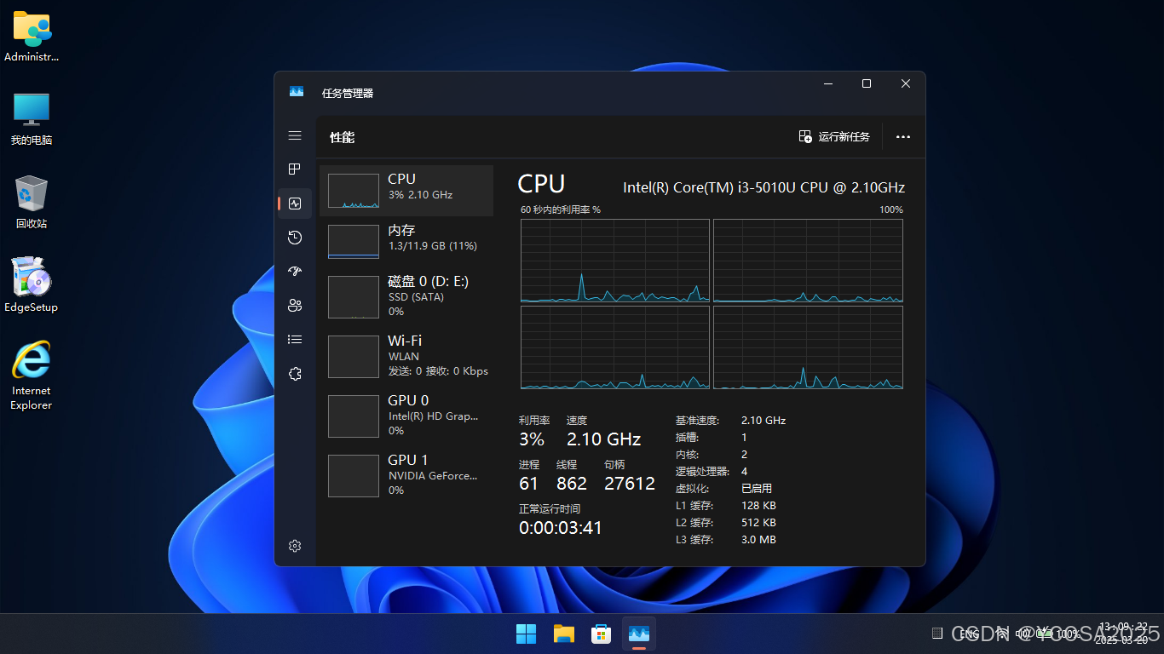The height and width of the screenshot is (654, 1164).
Task: Open the App history page icon
Action: 295,238
